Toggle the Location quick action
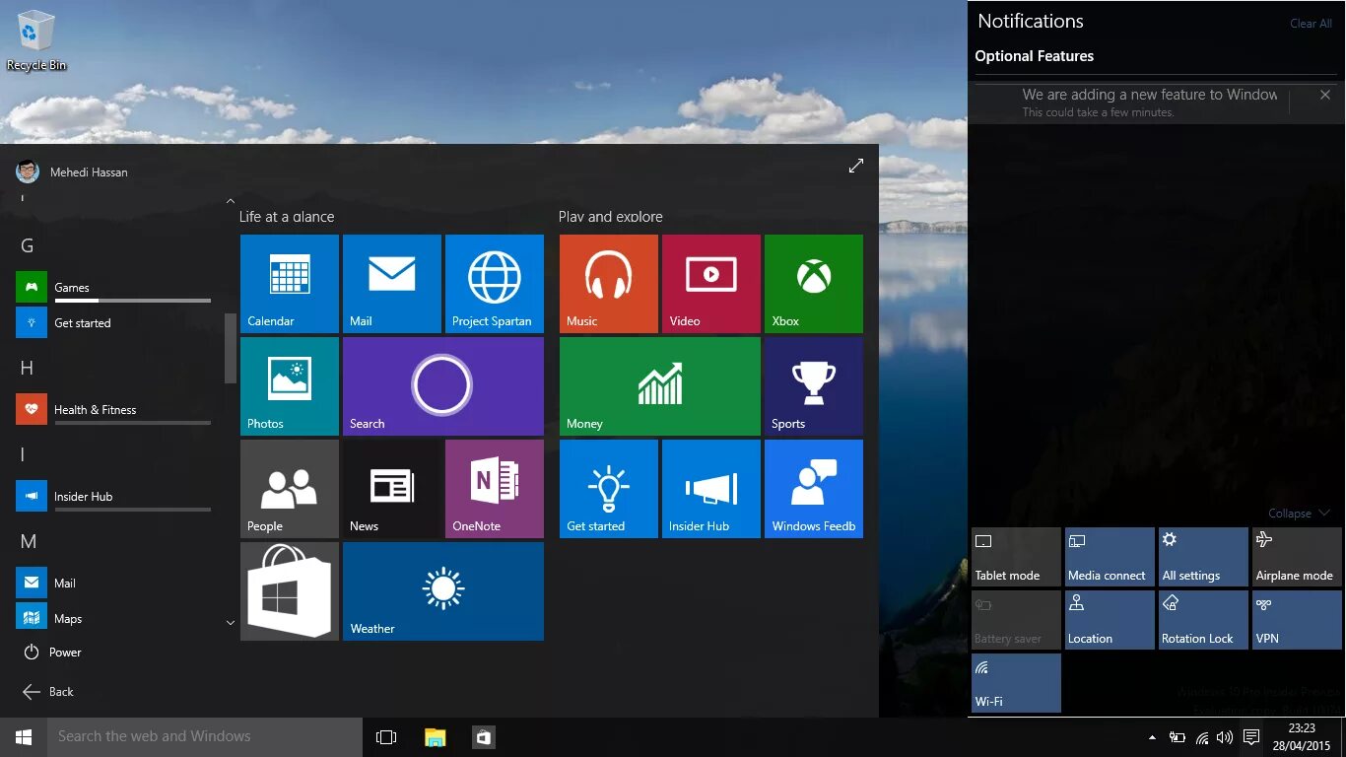Screen dimensions: 1346x757 (1110, 620)
